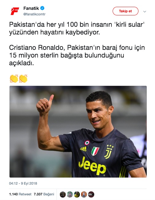
Task: Click the Cristiano Ronaldo donation paragraph
Action: click(x=77, y=55)
